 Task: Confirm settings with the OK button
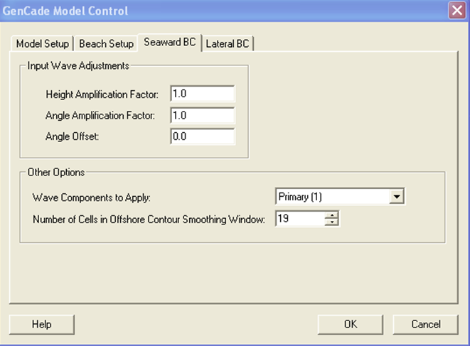coord(351,325)
